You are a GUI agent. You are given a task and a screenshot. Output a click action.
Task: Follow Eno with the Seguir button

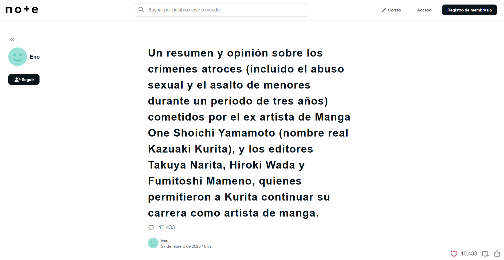point(24,79)
